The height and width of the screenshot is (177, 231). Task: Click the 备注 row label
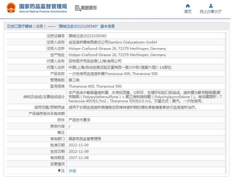tap(61, 133)
